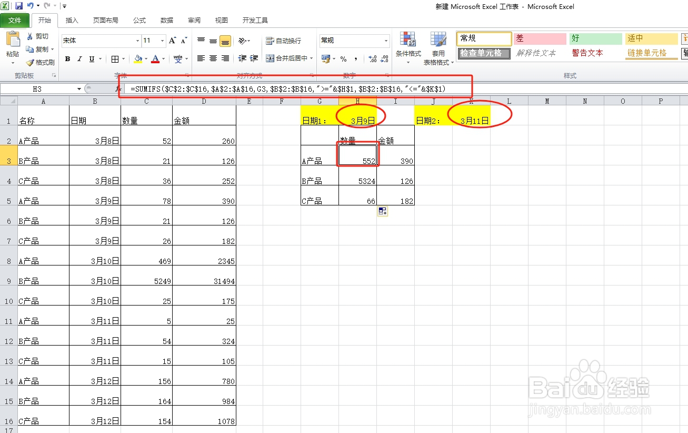Apply the 适中 neutral cell style
Image resolution: width=688 pixels, height=433 pixels.
click(x=651, y=38)
